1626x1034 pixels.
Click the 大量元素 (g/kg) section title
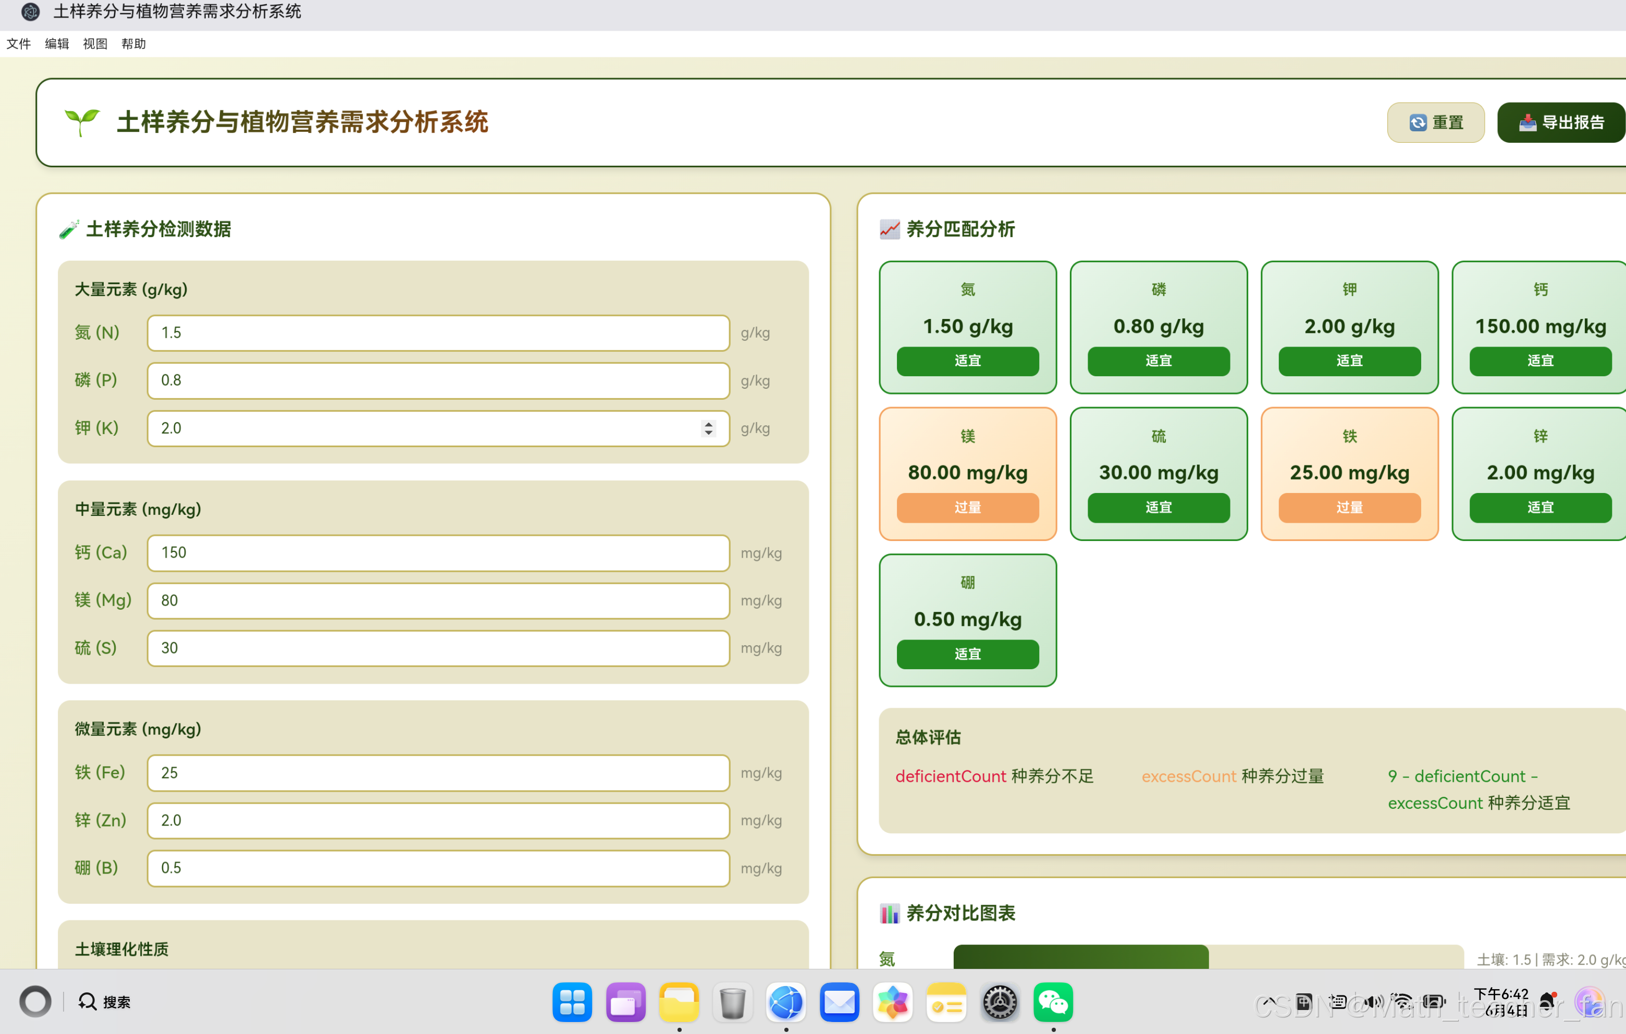pyautogui.click(x=131, y=290)
